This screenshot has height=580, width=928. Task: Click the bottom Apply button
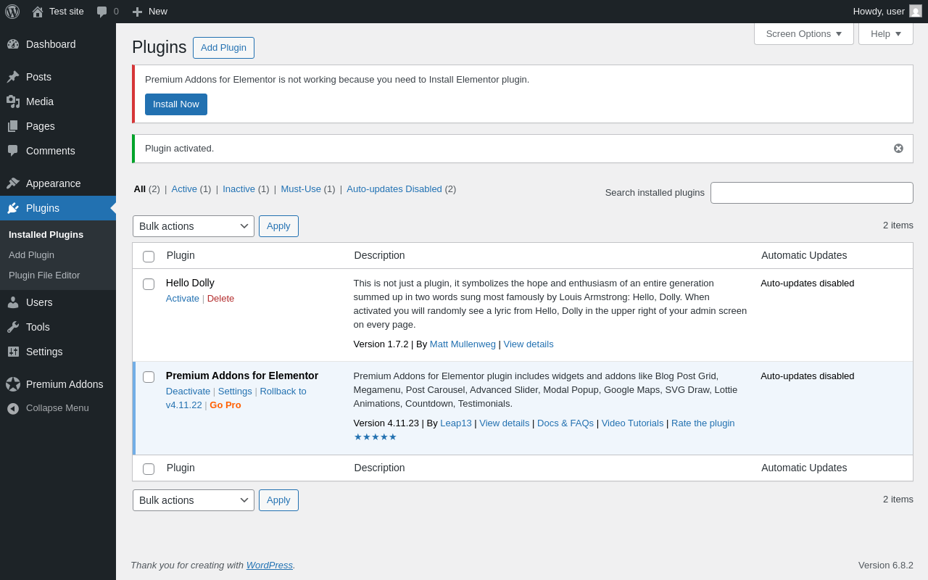[278, 500]
